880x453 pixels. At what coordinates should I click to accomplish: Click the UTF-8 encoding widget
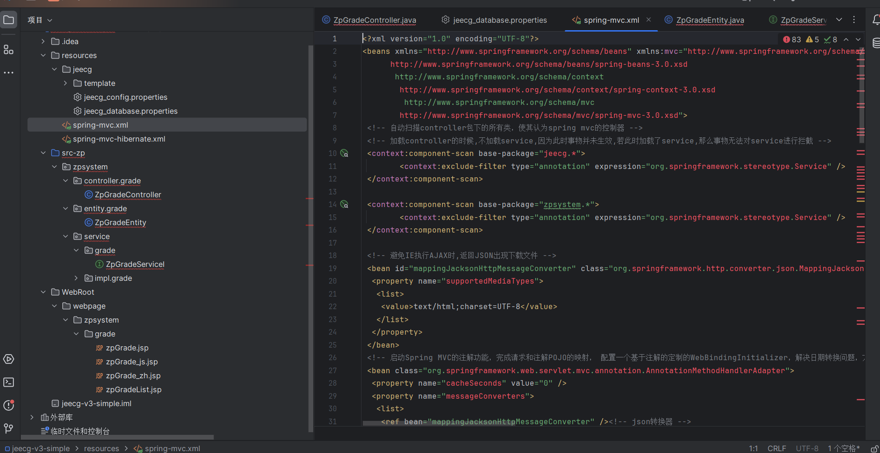click(807, 448)
